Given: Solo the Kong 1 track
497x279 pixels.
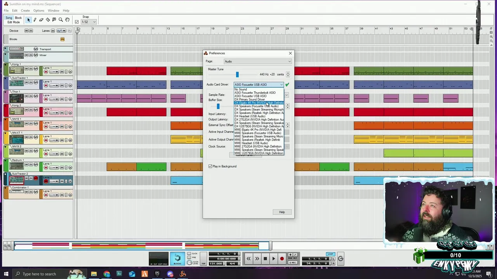Looking at the screenshot, I should point(31,69).
